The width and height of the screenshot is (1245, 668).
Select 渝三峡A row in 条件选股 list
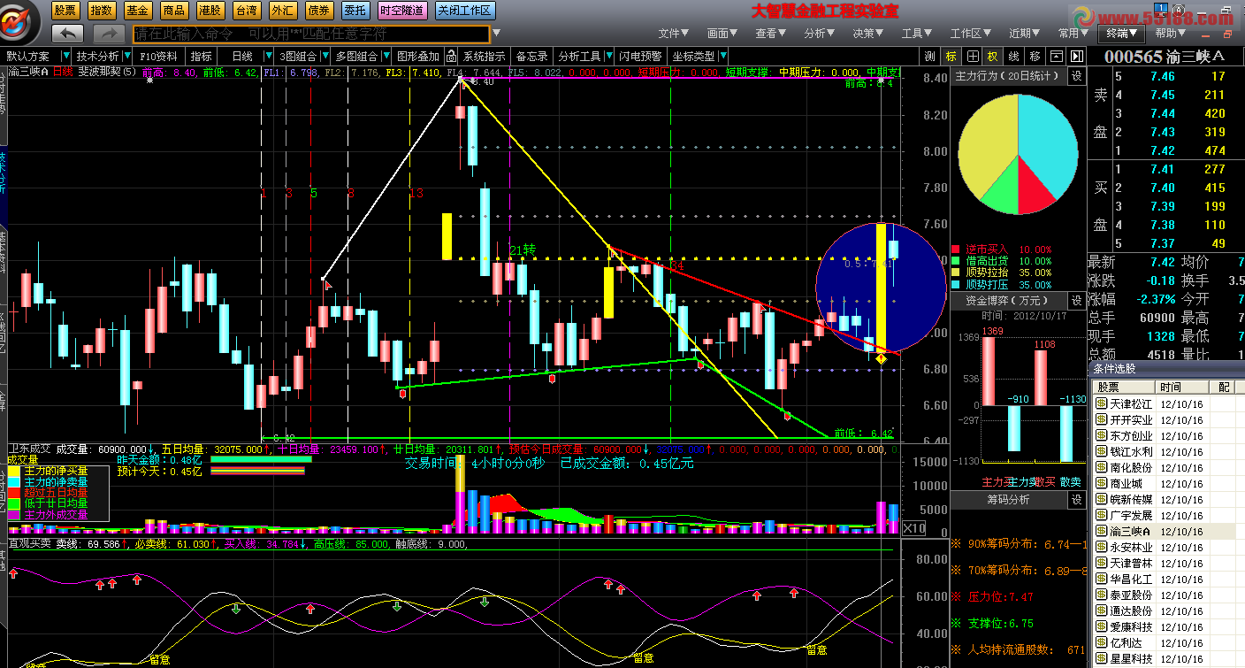point(1164,531)
